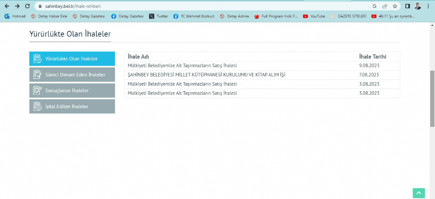Open the browser side panel
435x199 pixels.
point(408,6)
